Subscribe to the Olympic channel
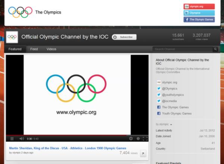Screen dimensions: 224x164 (x=124, y=37)
